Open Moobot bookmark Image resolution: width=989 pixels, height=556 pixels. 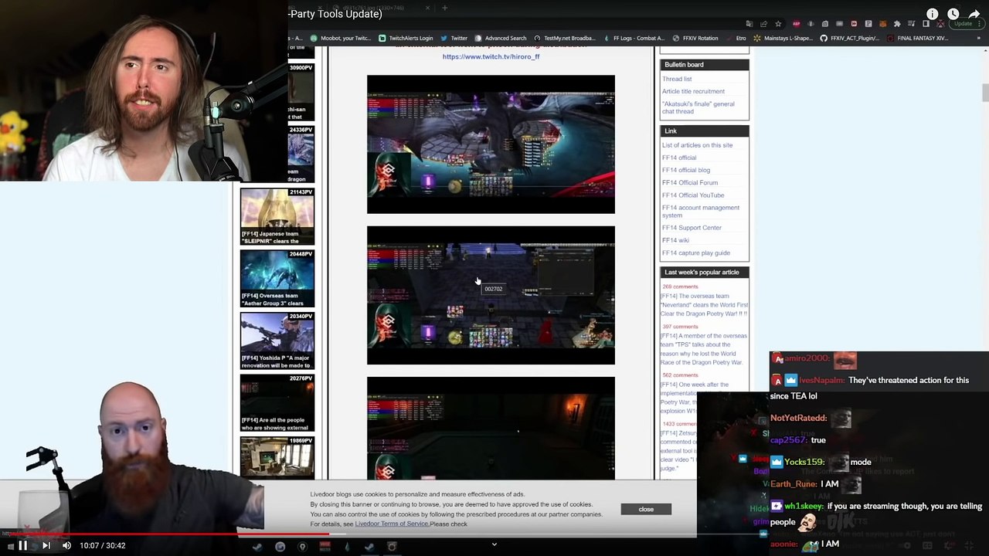[x=340, y=38]
